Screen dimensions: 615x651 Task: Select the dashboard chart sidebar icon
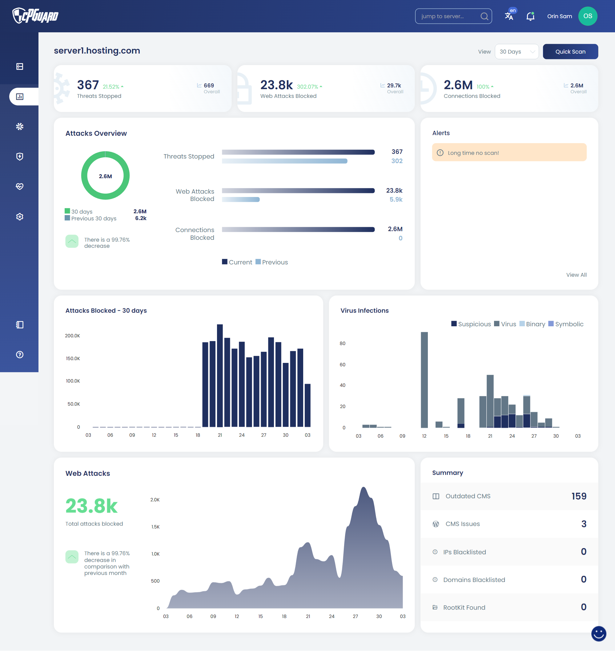click(20, 97)
